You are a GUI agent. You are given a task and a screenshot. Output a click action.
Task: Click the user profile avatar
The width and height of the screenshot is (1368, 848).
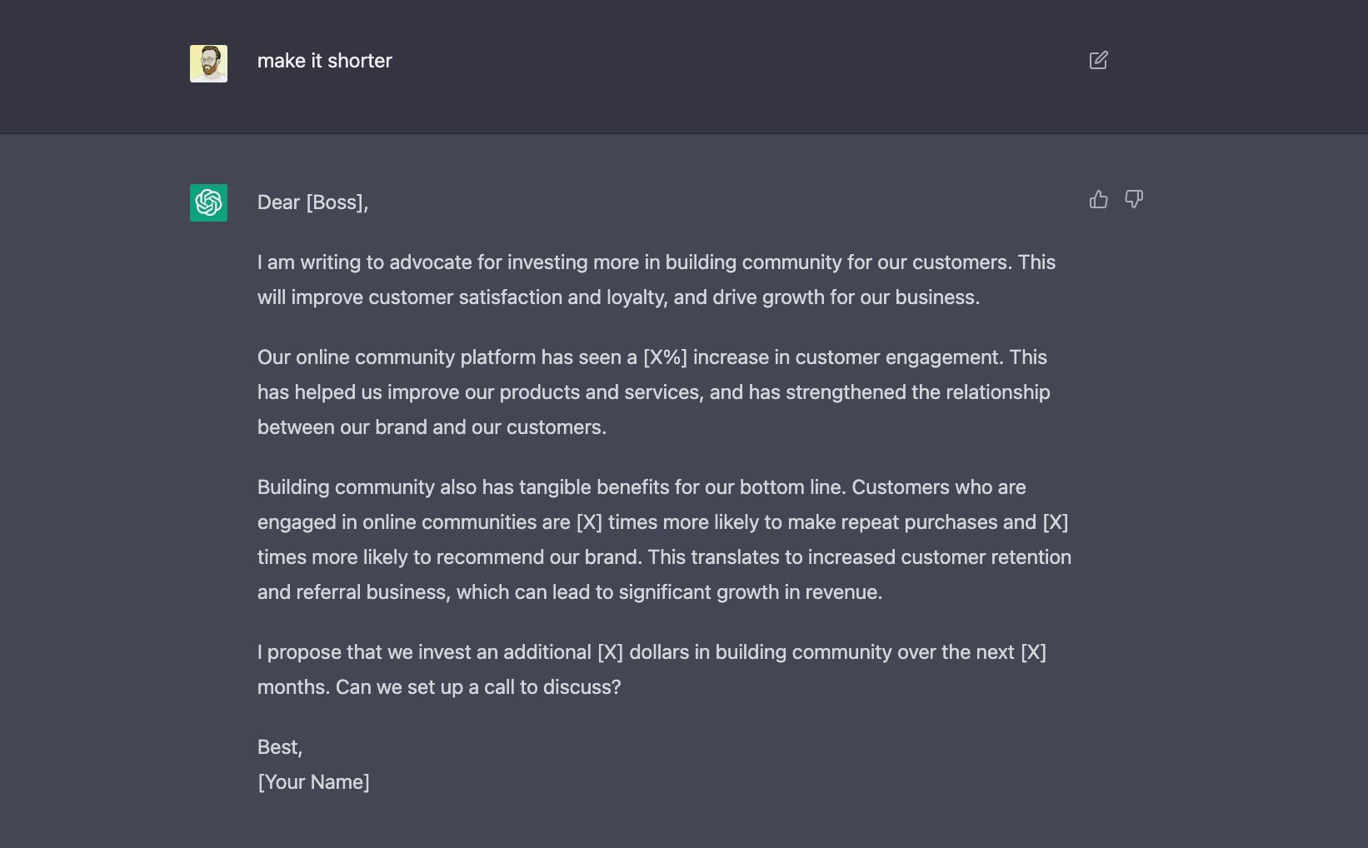(208, 63)
